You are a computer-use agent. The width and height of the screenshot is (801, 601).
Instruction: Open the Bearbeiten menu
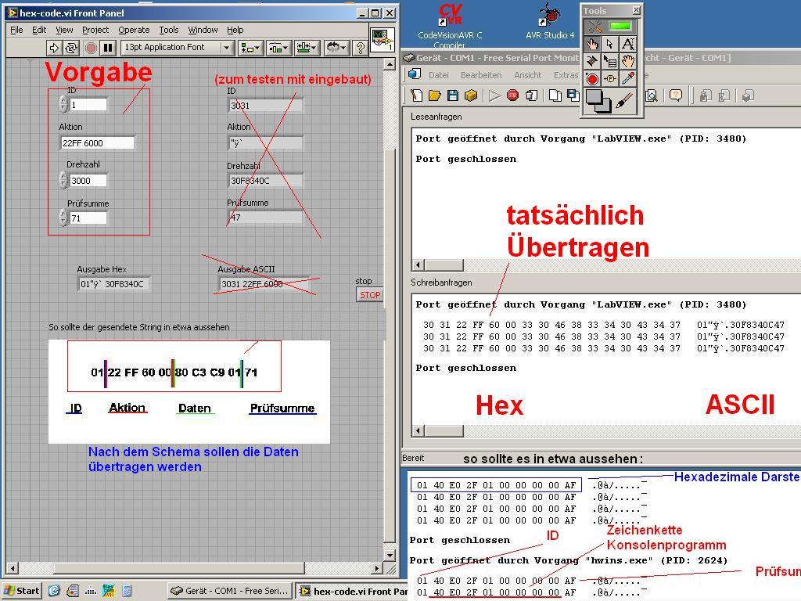481,75
